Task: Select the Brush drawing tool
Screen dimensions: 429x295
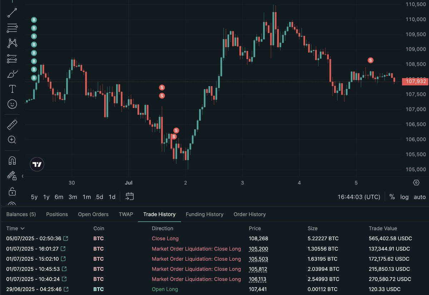Action: 12,74
